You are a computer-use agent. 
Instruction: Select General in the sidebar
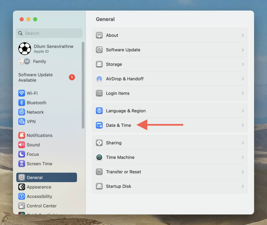click(x=47, y=177)
